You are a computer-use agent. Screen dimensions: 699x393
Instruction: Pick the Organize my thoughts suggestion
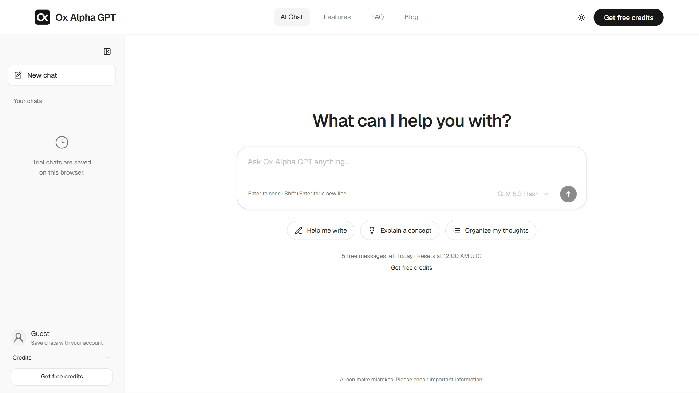(x=490, y=230)
